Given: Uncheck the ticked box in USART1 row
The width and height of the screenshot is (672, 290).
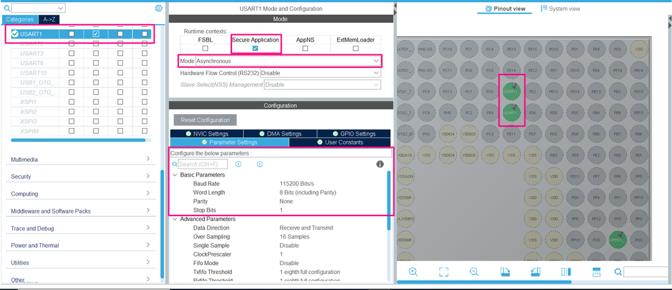Looking at the screenshot, I should pos(96,34).
